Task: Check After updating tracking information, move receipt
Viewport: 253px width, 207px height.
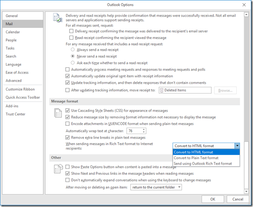Action: 67,90
